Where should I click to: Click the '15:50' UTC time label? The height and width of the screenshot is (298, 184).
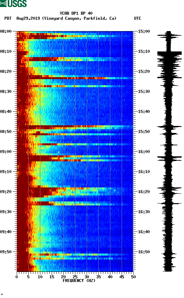click(x=144, y=132)
